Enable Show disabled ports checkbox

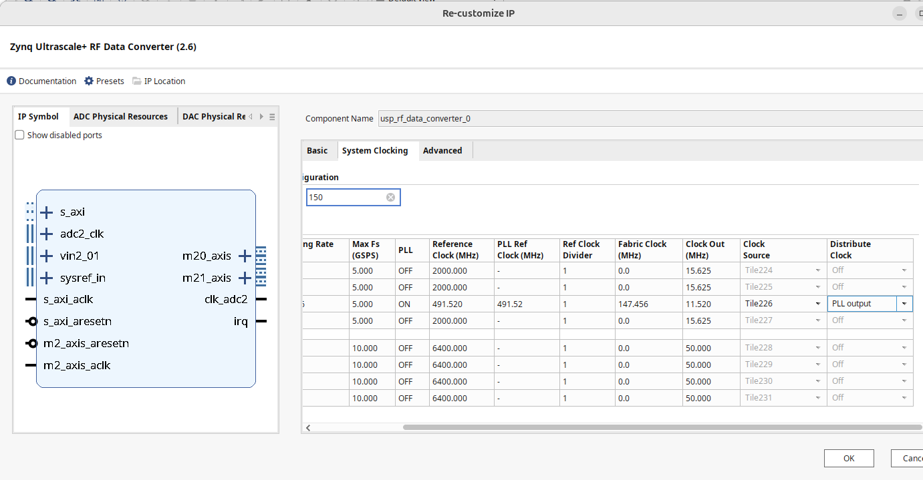click(x=19, y=135)
